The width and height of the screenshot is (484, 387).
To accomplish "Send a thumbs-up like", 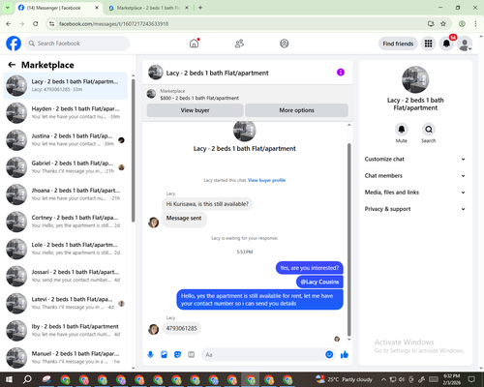I will point(345,355).
